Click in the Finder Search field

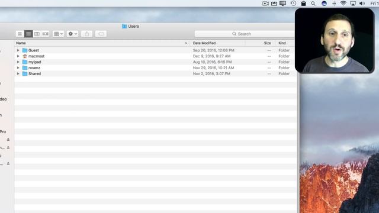point(245,34)
